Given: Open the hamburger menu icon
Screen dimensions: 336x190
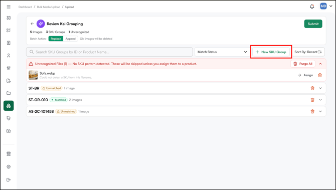Looking at the screenshot, I should pyautogui.click(x=9, y=7).
